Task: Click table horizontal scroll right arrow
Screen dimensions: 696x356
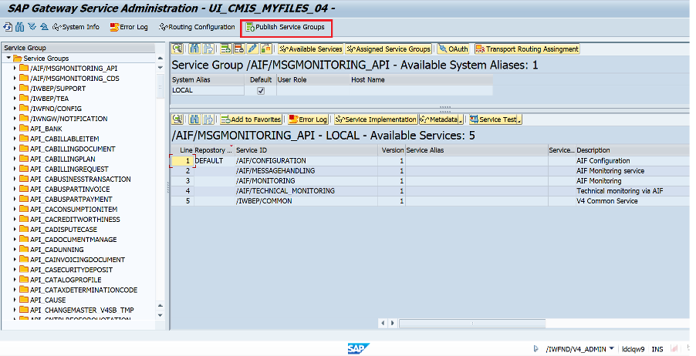Action: (392, 323)
